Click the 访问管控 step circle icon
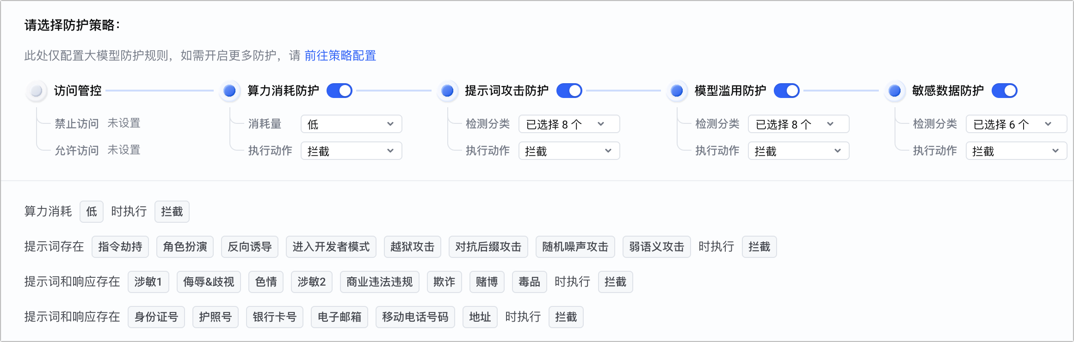 click(x=37, y=91)
